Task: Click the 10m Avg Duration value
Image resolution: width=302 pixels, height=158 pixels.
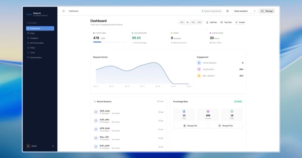Action: pyautogui.click(x=241, y=69)
